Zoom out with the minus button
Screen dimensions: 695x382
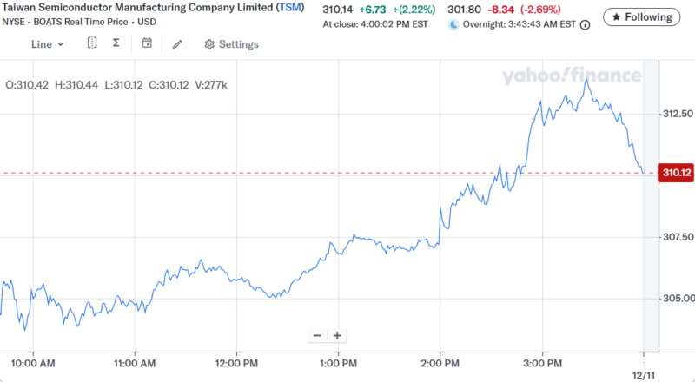(x=316, y=335)
